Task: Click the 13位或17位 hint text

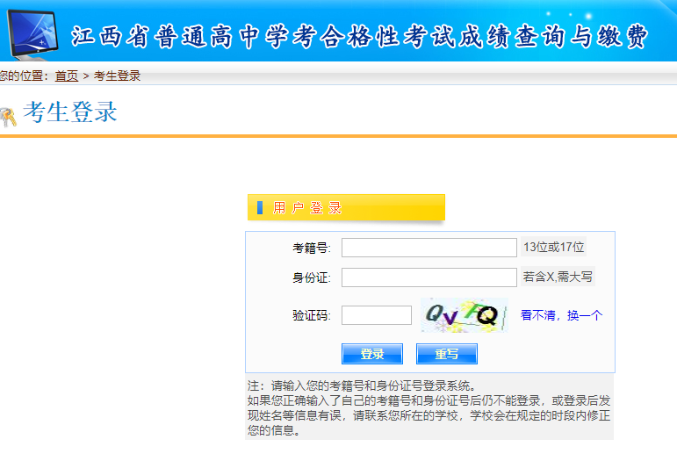Action: 554,248
